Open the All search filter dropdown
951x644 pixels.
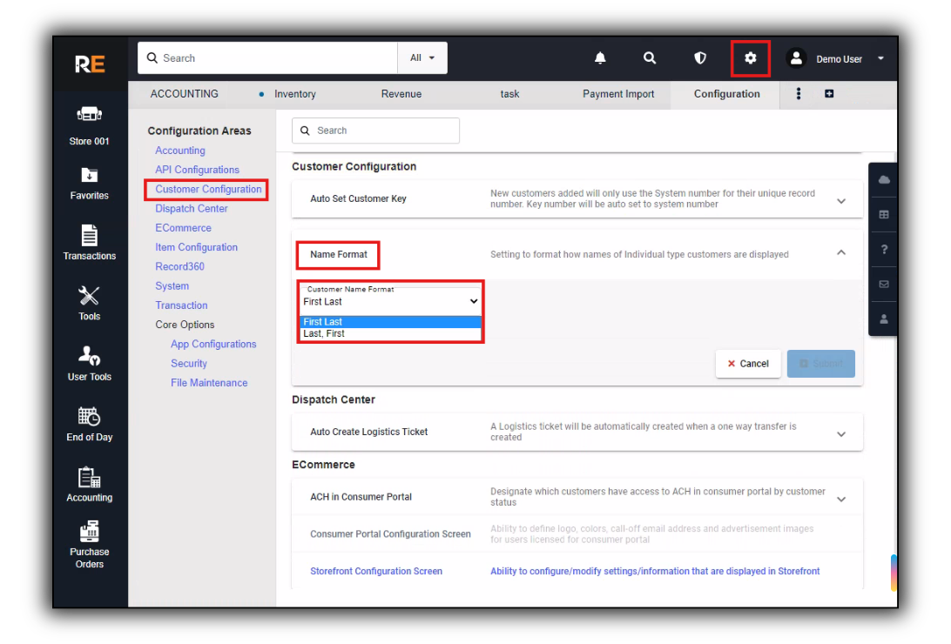(422, 58)
